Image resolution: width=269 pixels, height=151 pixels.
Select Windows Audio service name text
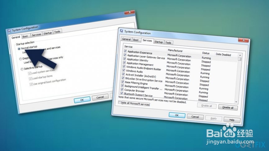coord(134,71)
